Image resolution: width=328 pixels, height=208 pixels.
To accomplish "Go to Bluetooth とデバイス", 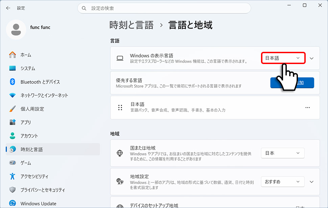I will 53,82.
